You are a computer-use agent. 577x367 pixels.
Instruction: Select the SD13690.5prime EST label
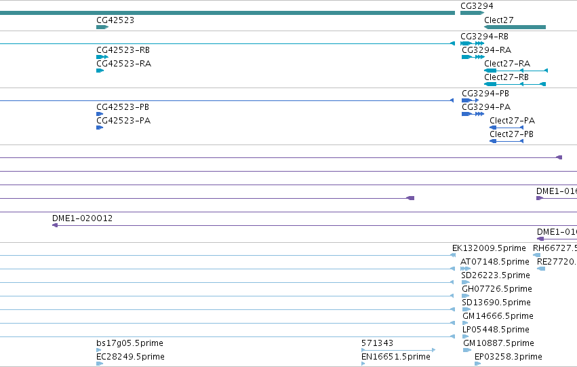(x=496, y=303)
